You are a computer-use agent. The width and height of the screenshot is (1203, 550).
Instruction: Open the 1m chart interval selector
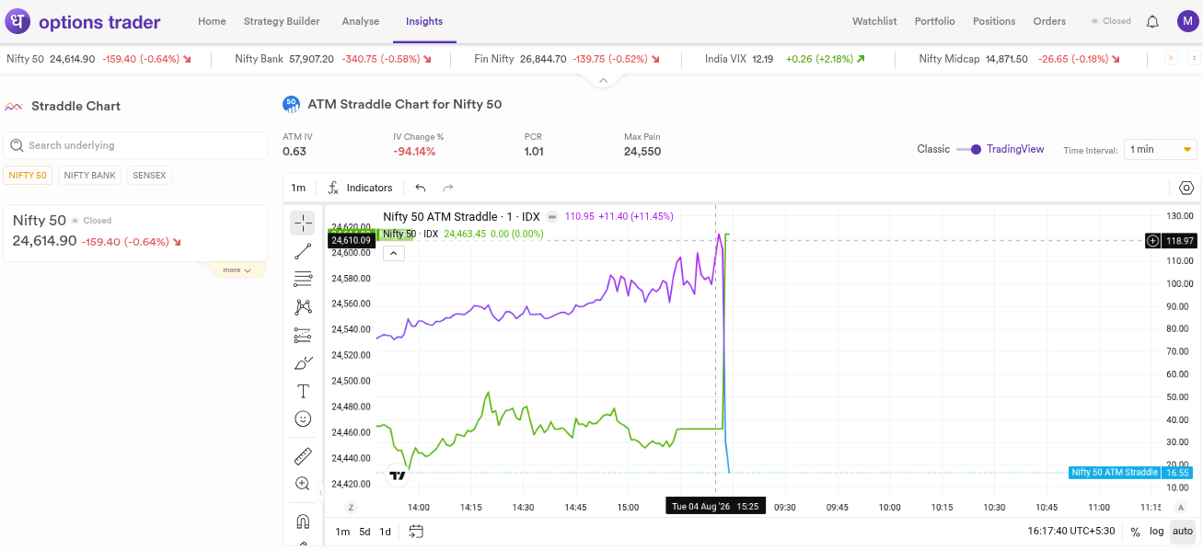tap(298, 188)
